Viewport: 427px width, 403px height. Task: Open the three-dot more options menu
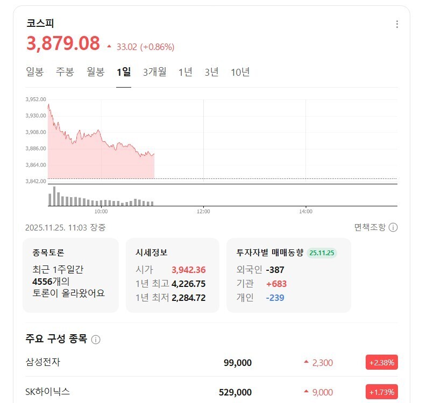click(x=397, y=24)
